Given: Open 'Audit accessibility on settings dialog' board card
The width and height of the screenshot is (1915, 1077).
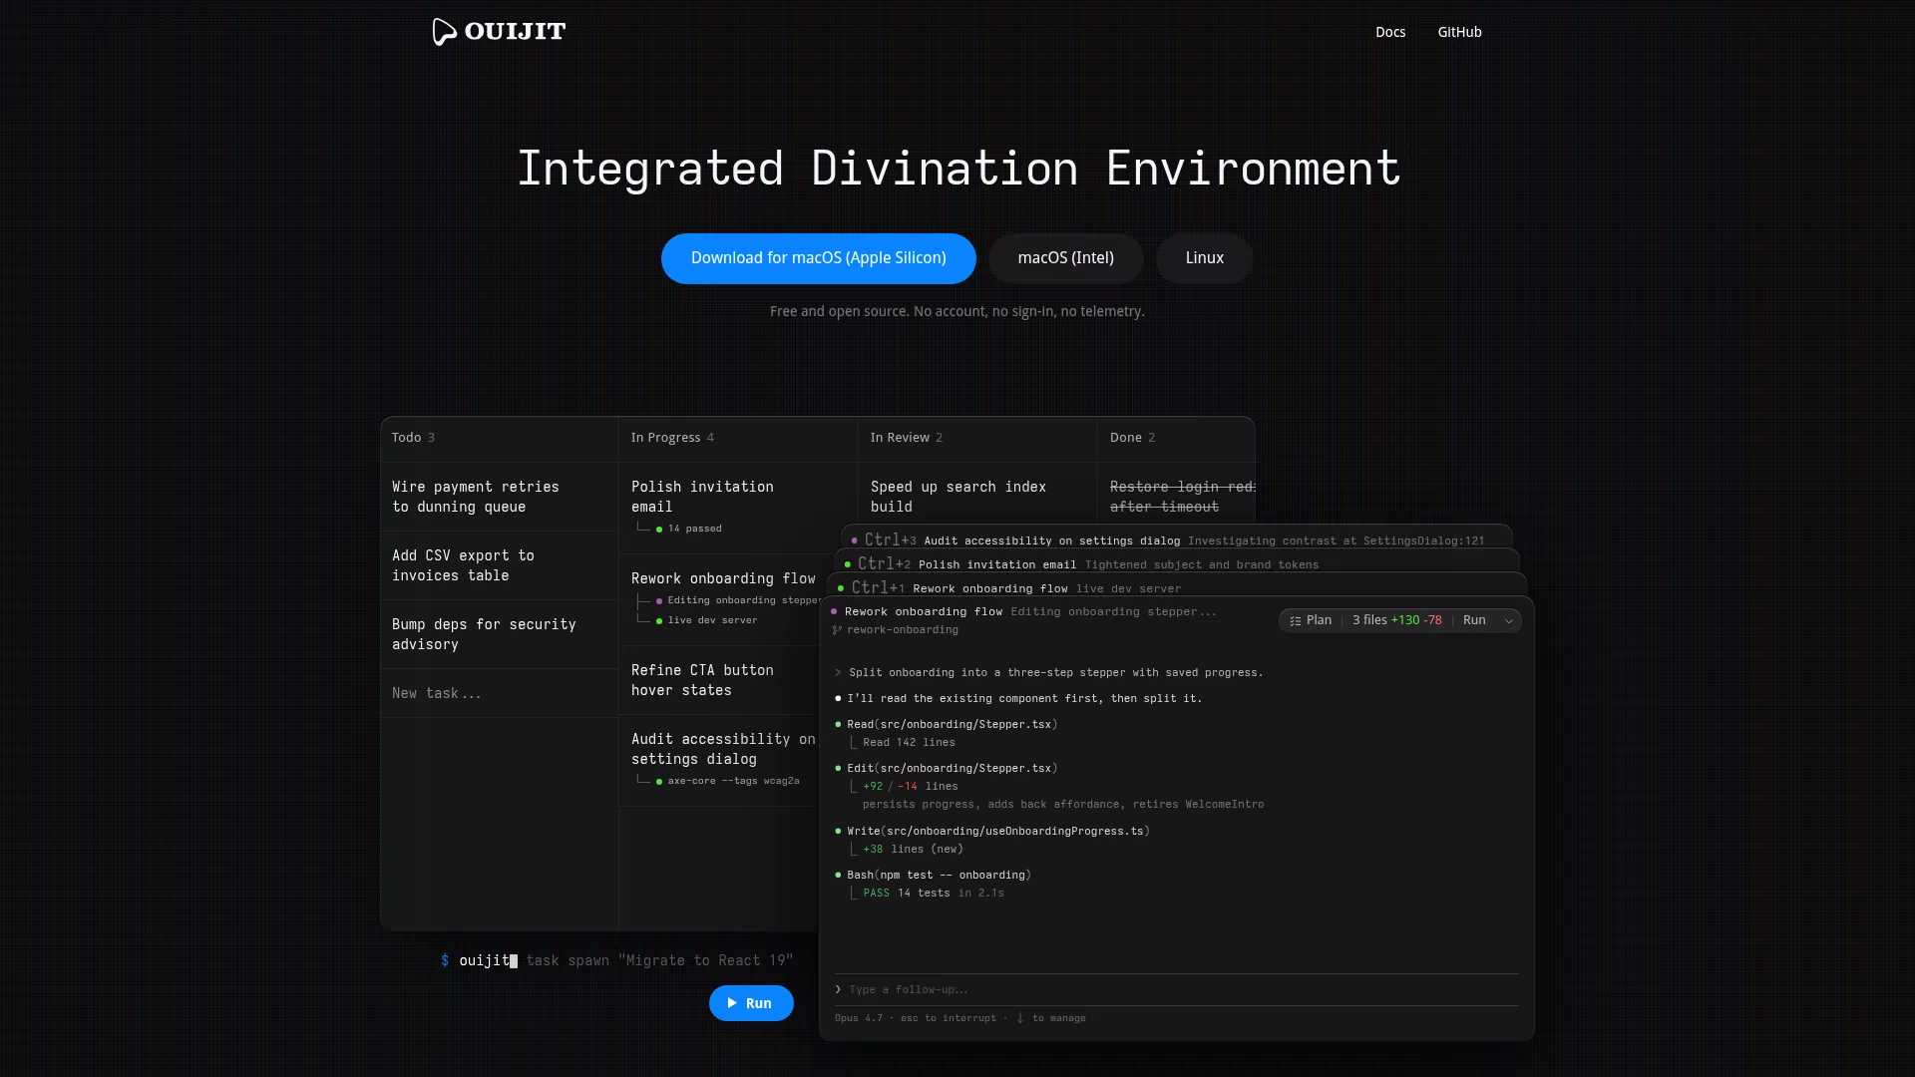Looking at the screenshot, I should click(x=720, y=760).
